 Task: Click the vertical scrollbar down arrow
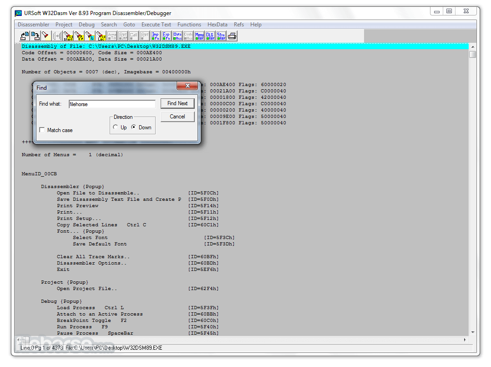click(472, 332)
